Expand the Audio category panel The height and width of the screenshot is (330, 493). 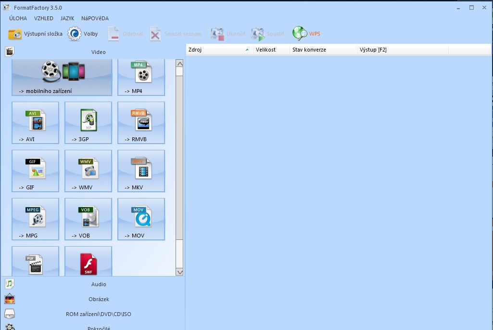pos(99,284)
